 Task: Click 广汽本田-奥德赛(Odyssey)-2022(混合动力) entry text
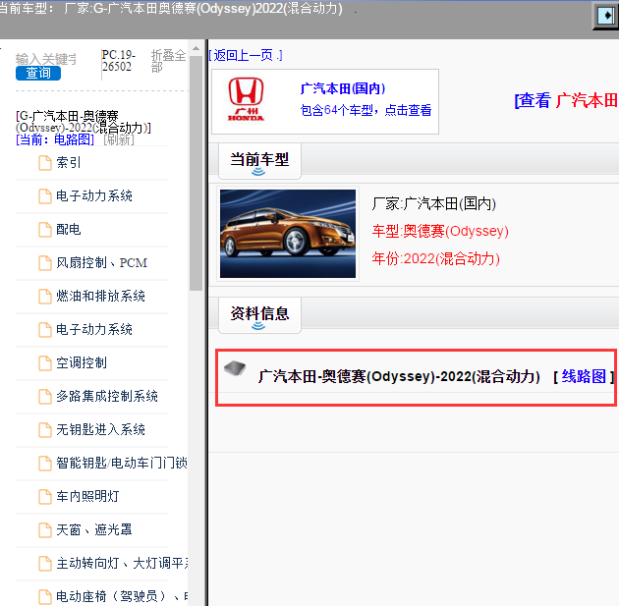click(399, 376)
